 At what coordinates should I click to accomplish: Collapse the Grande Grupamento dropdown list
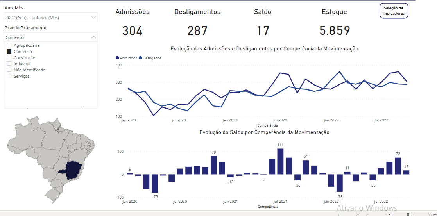tap(93, 37)
